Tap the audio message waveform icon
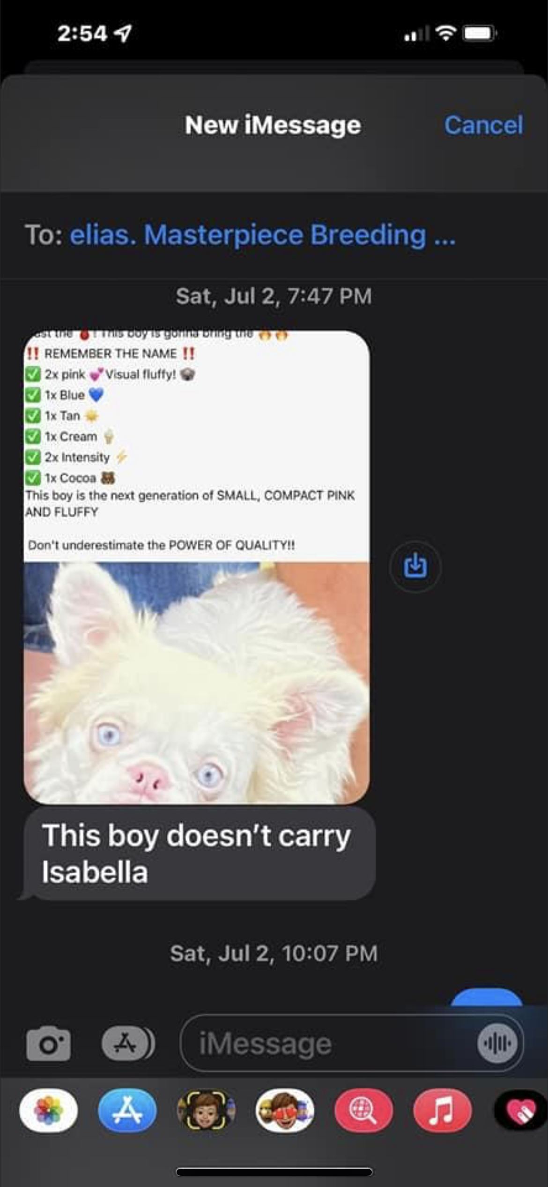Viewport: 548px width, 1187px height. click(497, 1043)
